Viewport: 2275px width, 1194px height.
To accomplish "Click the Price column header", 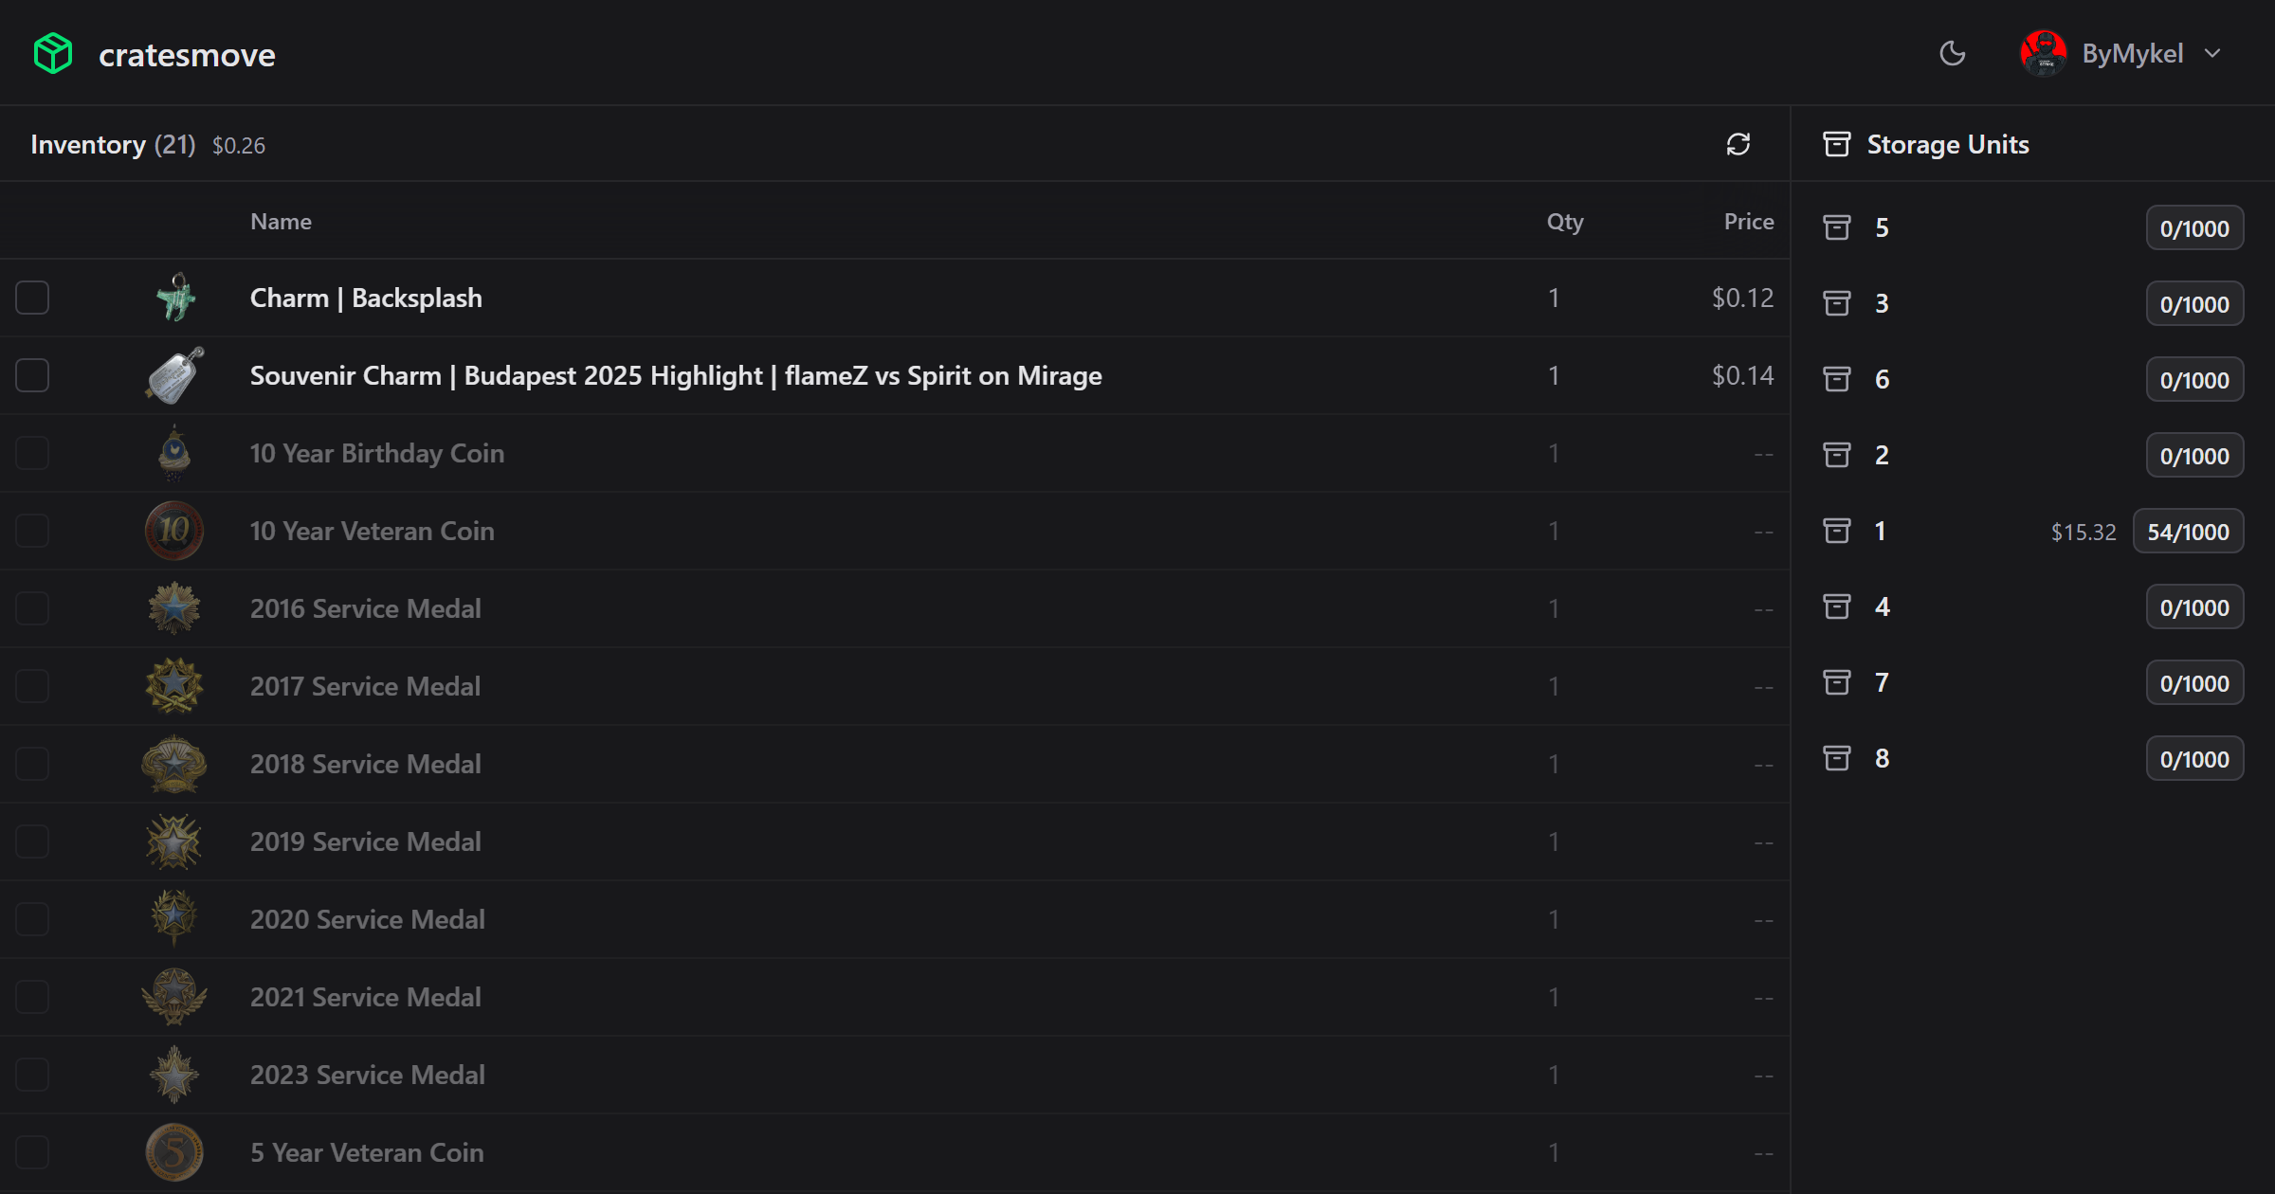I will pyautogui.click(x=1748, y=221).
